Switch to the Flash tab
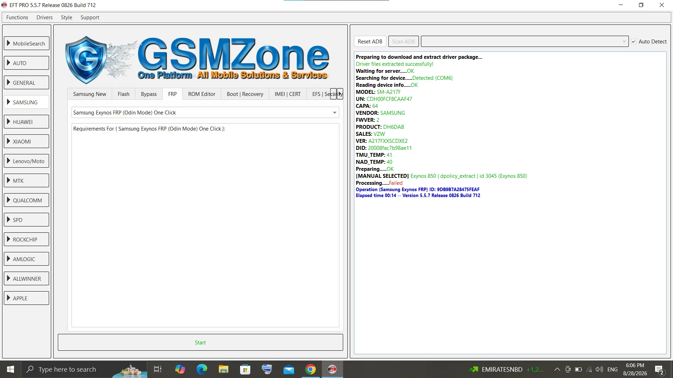 click(123, 94)
